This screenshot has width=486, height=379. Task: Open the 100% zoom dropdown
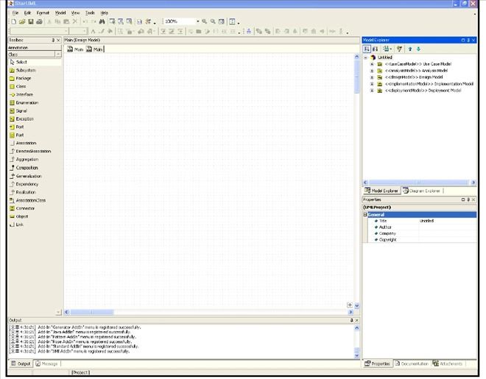(198, 21)
